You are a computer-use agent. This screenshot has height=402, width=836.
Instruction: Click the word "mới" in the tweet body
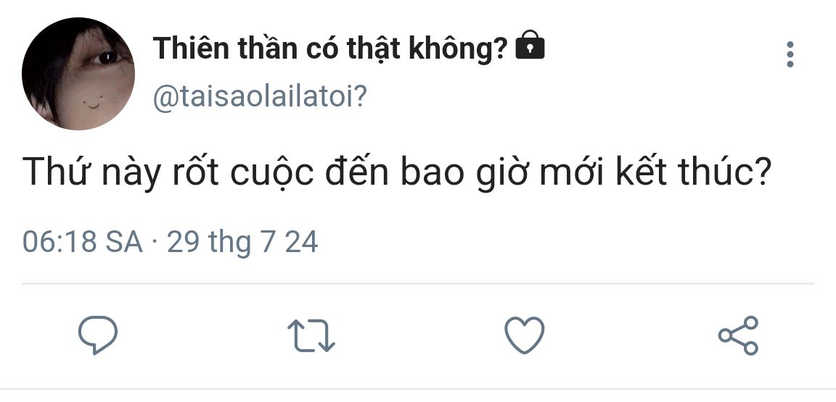pos(572,173)
